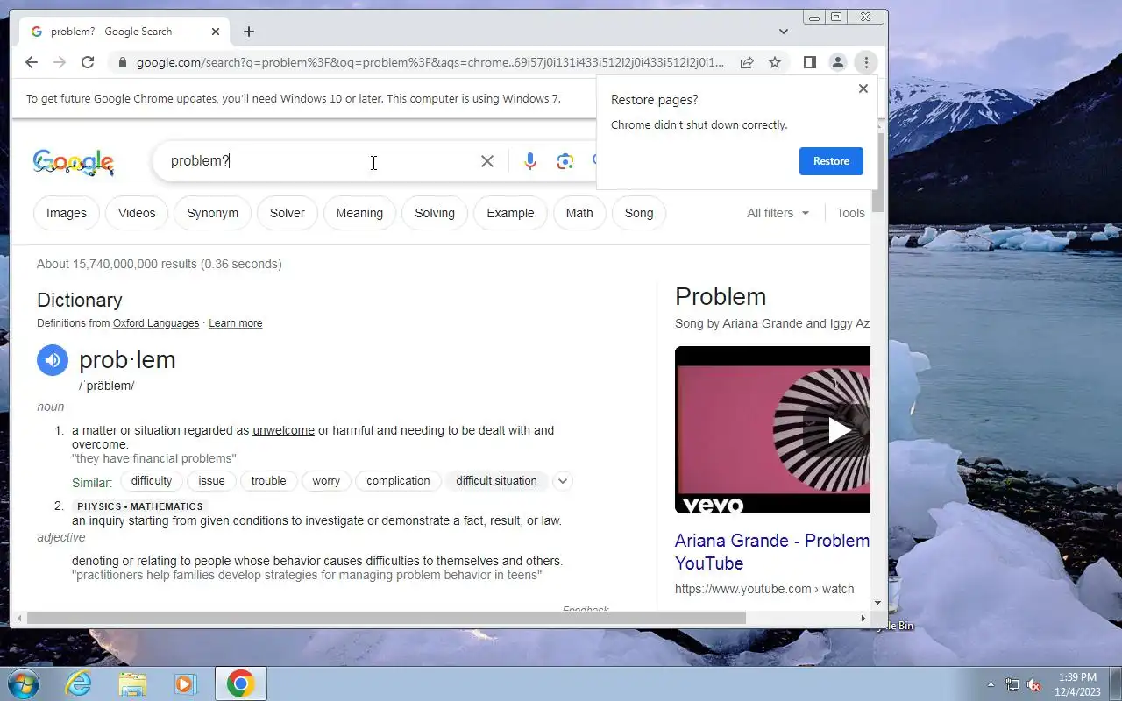Reload the current page
This screenshot has height=701, width=1122.
coord(88,62)
